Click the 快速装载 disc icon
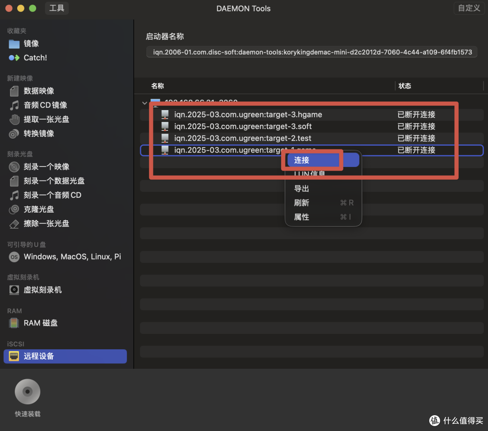Image resolution: width=488 pixels, height=431 pixels. [28, 392]
